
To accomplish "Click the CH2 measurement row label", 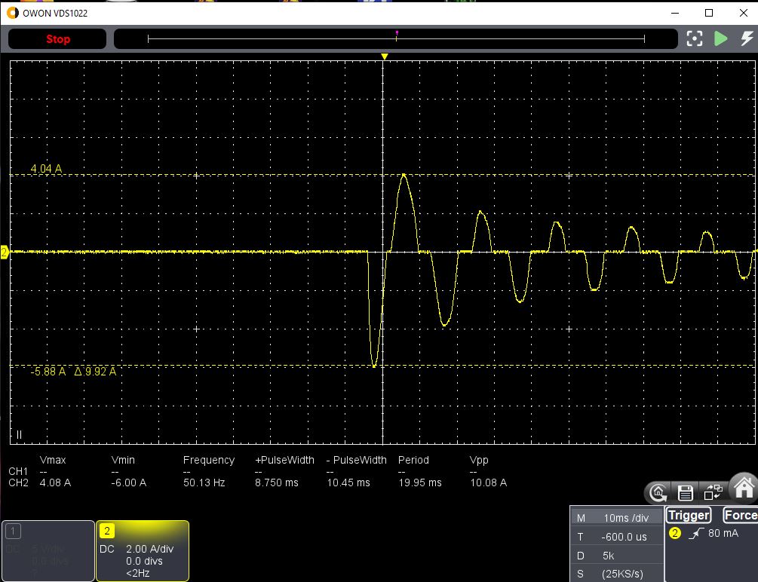I will (18, 482).
